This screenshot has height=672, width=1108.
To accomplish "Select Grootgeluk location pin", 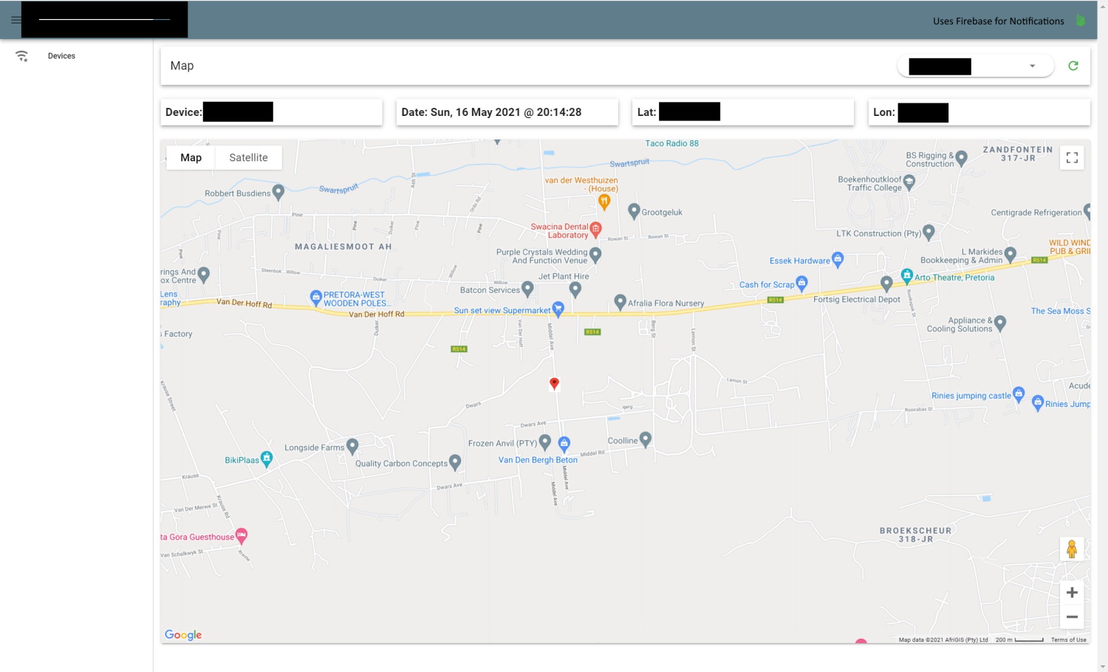I will click(x=634, y=211).
